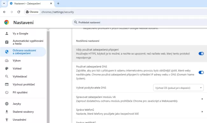Close the Nastavení – Zabezpečení tab

51,3
